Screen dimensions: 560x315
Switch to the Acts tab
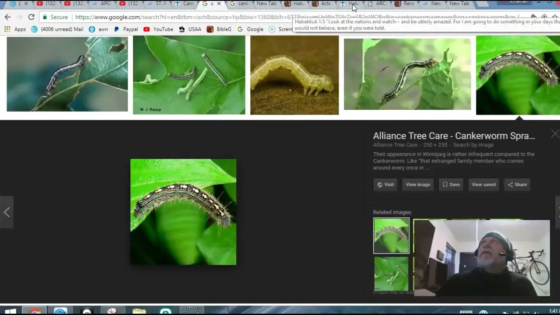[322, 3]
